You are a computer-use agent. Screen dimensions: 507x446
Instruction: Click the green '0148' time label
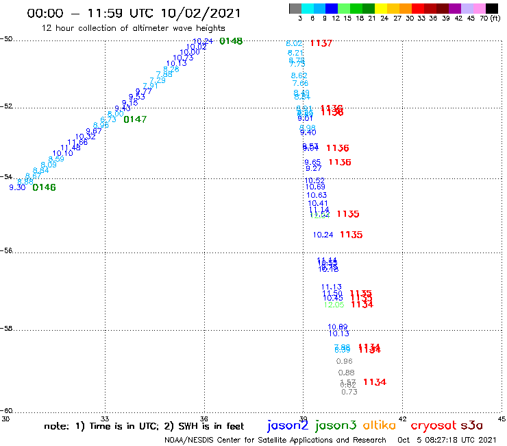pyautogui.click(x=231, y=41)
